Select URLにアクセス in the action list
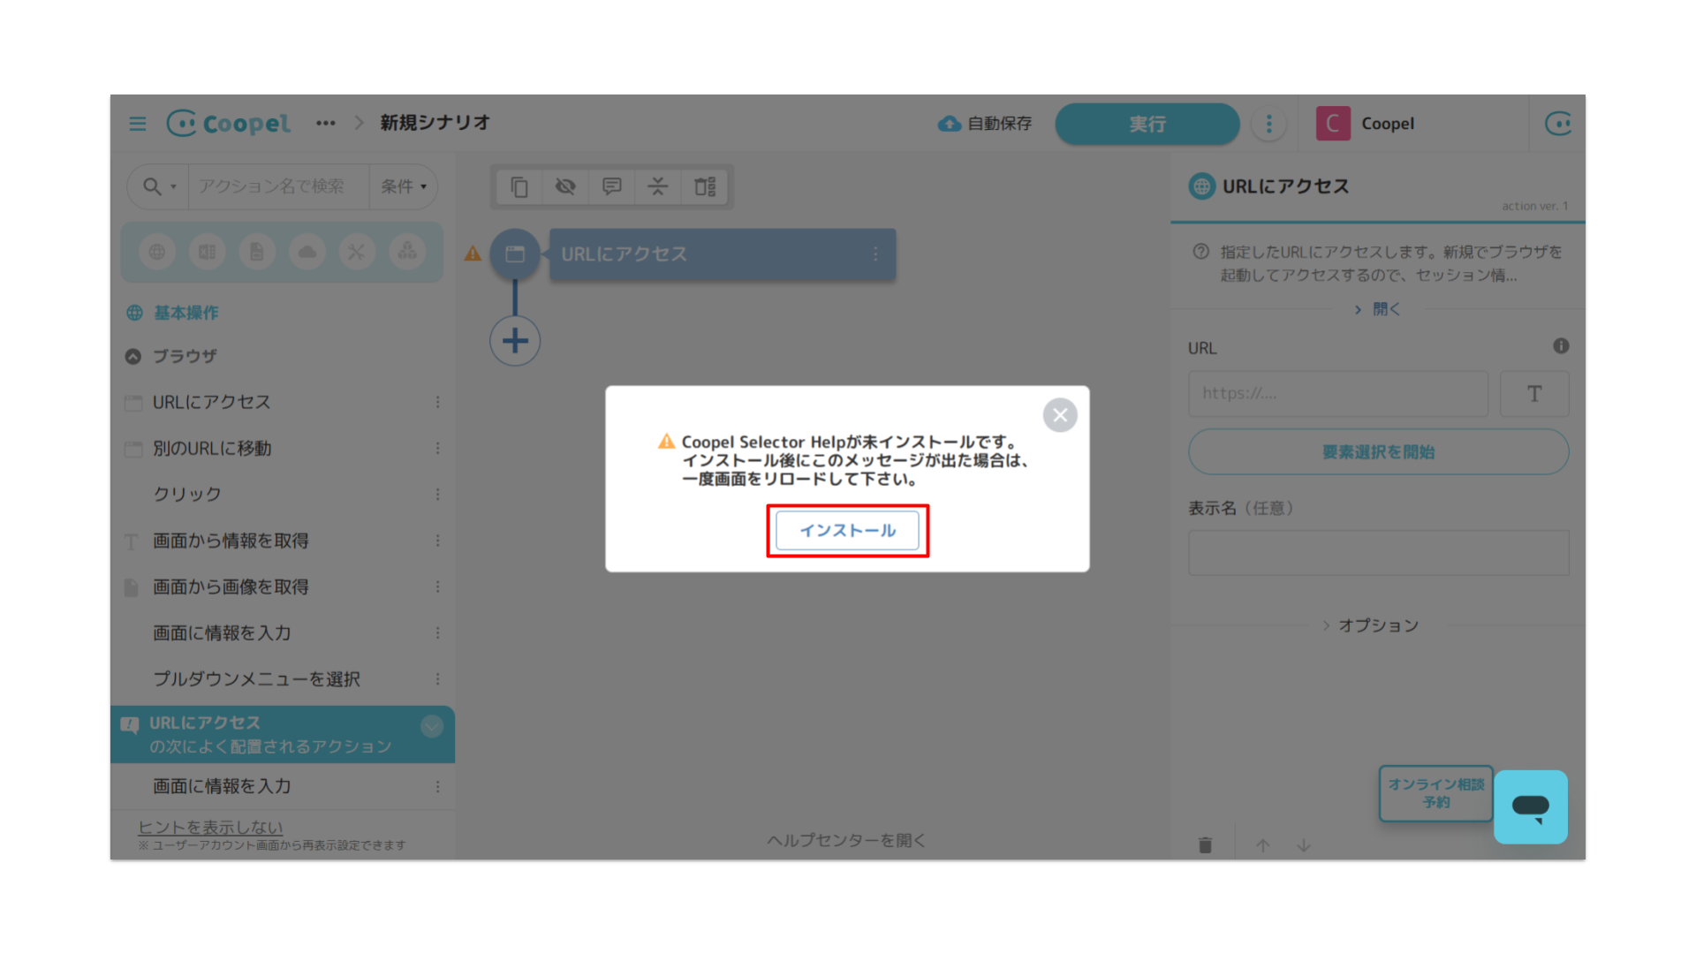Viewport: 1696px width, 954px height. tap(211, 402)
